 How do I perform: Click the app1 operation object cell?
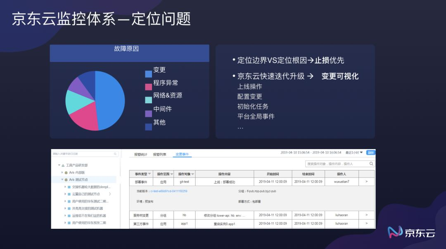(x=184, y=224)
